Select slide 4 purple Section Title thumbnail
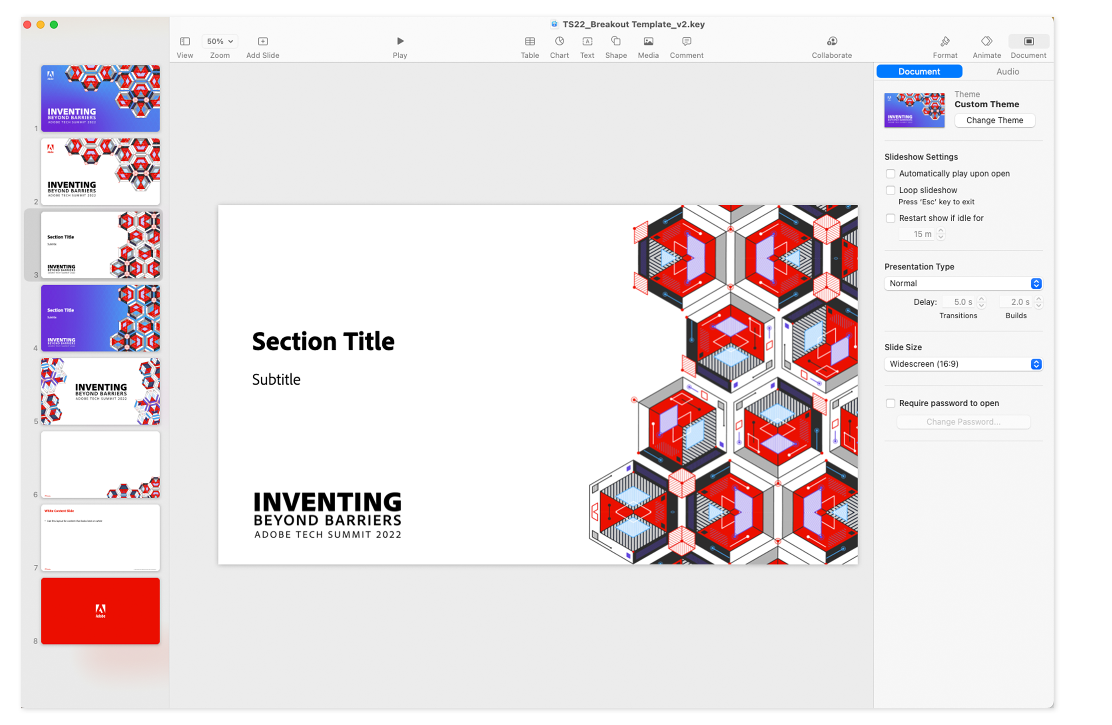Viewport: 1112px width, 725px height. point(100,318)
